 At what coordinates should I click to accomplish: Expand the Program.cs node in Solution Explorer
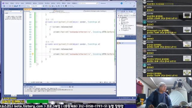[120, 30]
